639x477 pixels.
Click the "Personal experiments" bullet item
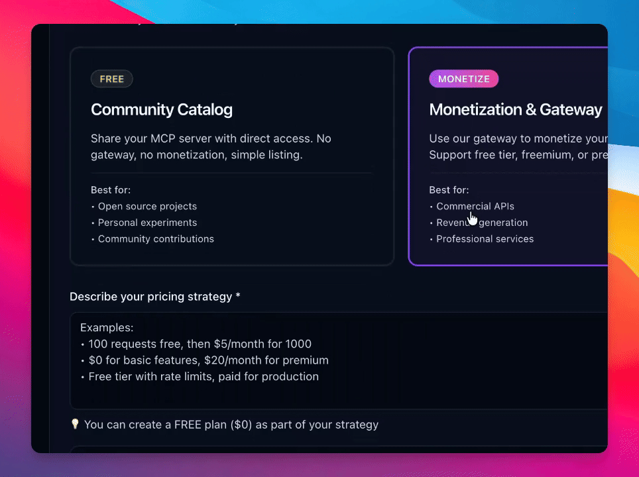pos(147,223)
